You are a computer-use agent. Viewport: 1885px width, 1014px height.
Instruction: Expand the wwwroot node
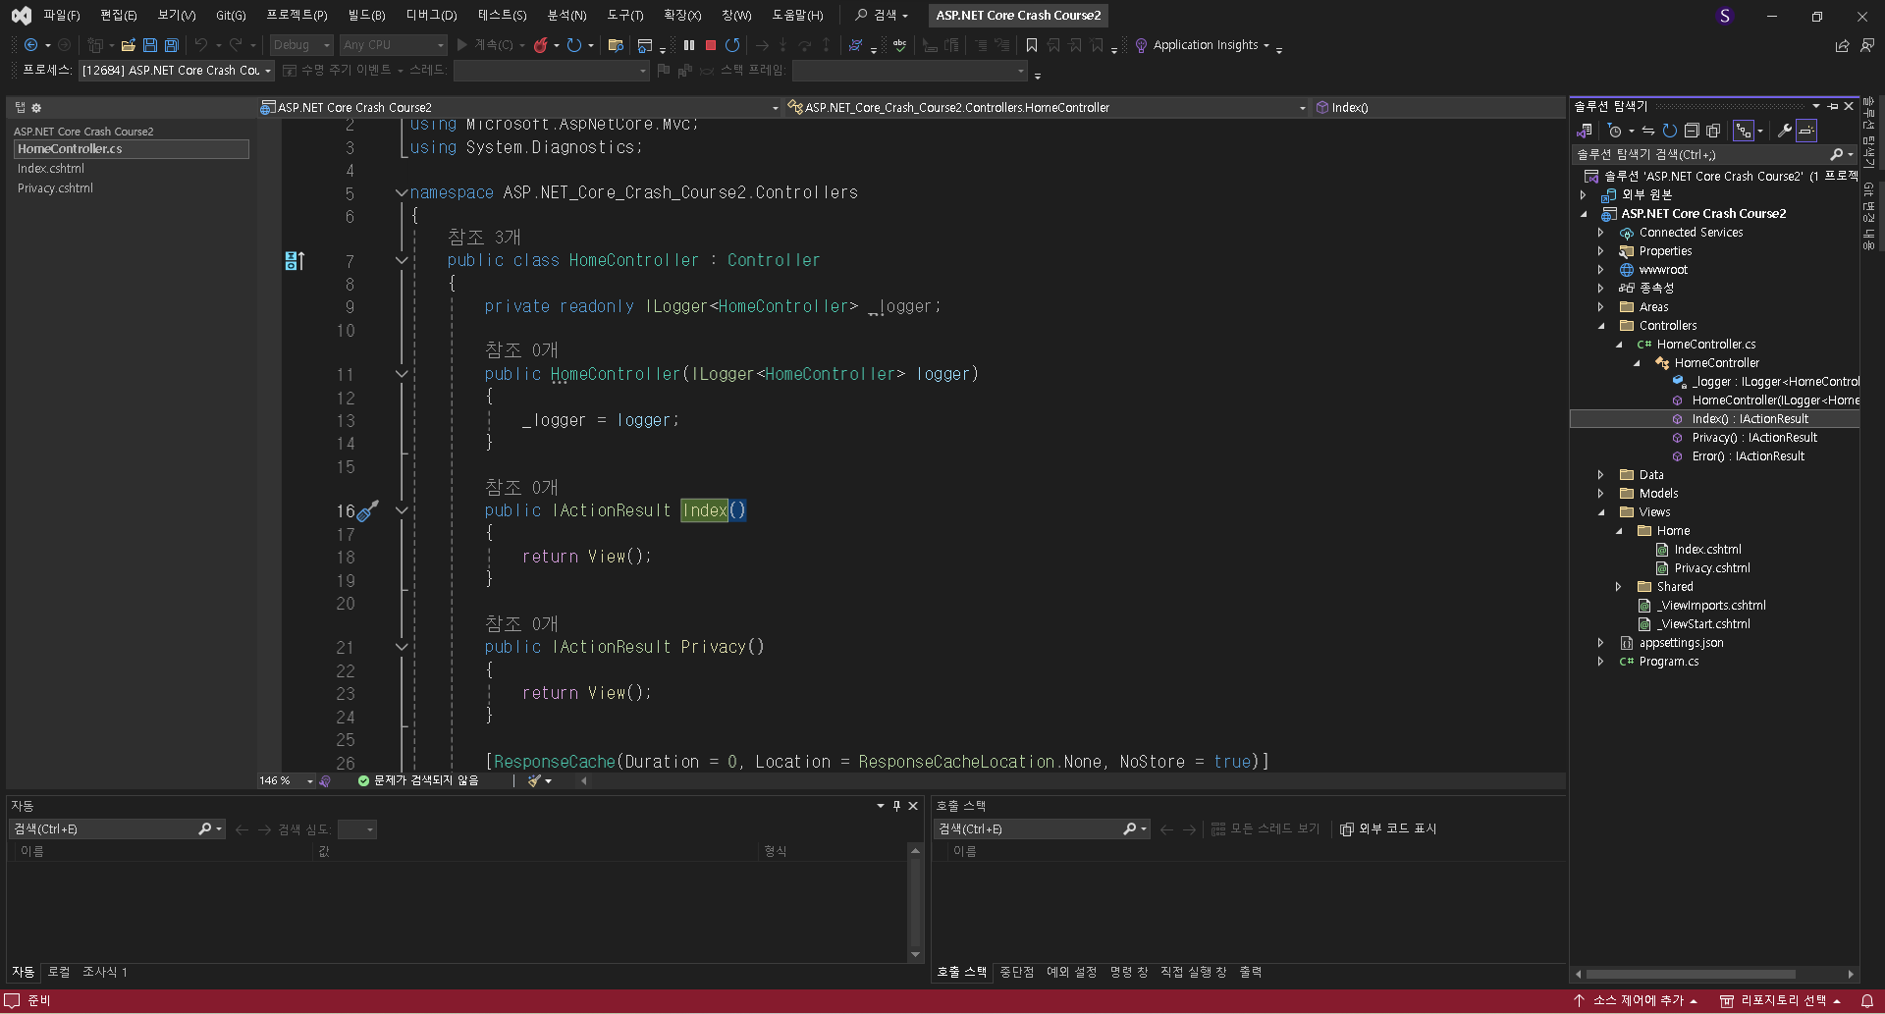pyautogui.click(x=1601, y=270)
